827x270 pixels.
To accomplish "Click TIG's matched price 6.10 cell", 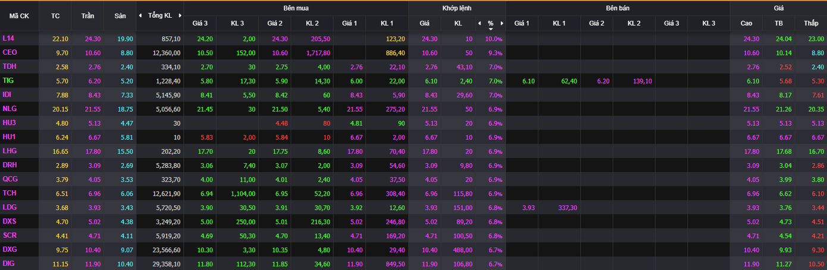I will tap(424, 81).
